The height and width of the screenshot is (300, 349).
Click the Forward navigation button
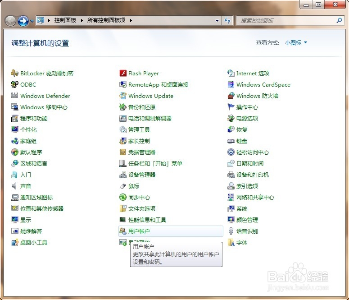23,21
